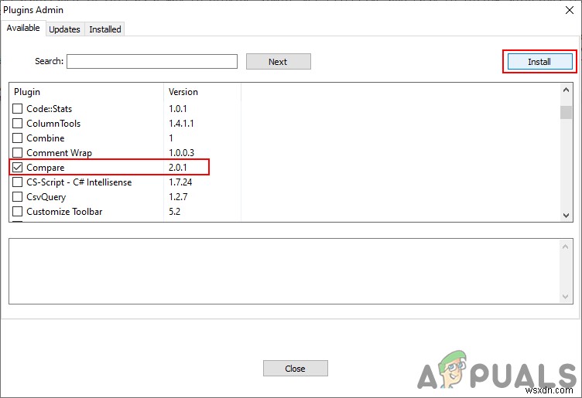Viewport: 582px width, 398px height.
Task: Select the CsvQuery plugin checkbox
Action: coord(18,197)
